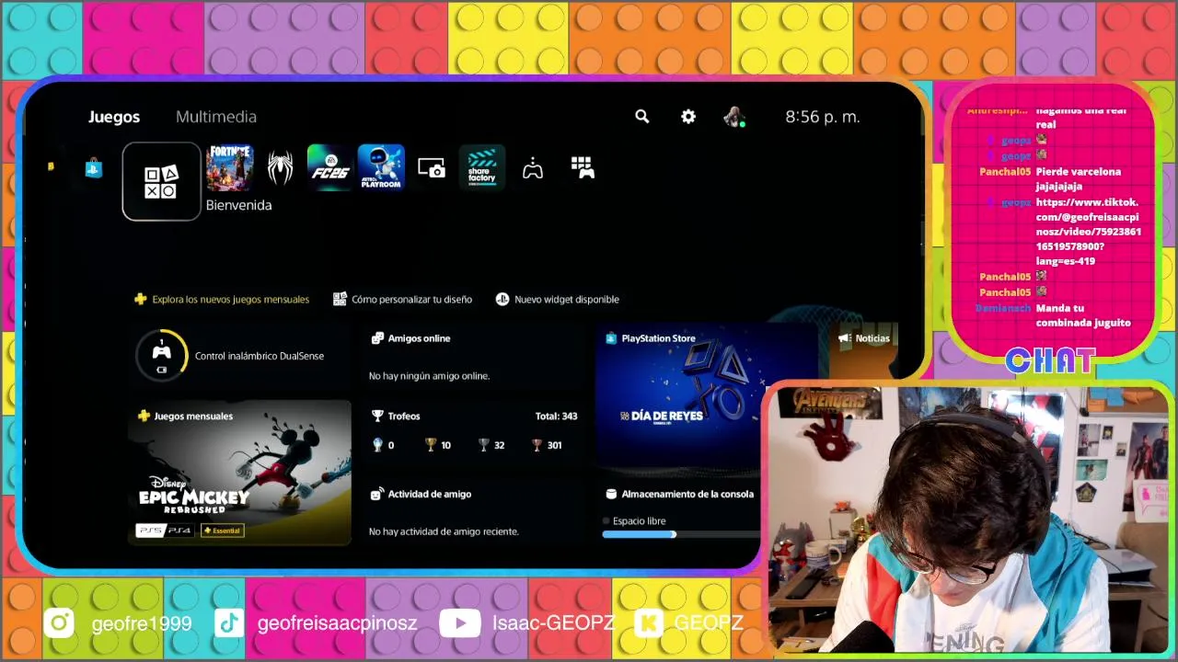Viewport: 1178px width, 662px height.
Task: Click the geofreisaacpinosz TikTok handle
Action: coord(338,623)
